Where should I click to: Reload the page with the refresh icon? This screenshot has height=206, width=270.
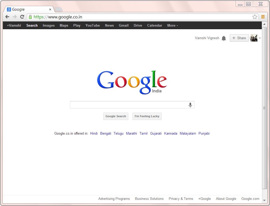pyautogui.click(x=22, y=17)
